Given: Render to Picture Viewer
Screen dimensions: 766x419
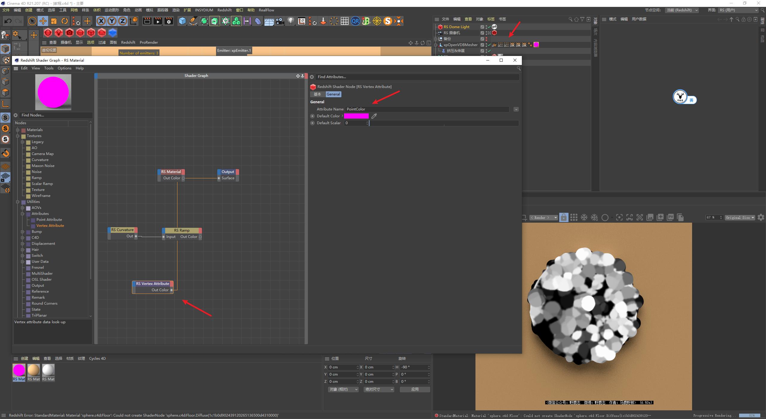Looking at the screenshot, I should (x=158, y=21).
